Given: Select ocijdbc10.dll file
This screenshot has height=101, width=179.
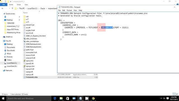Looking at the screenshot, I should pos(30,30).
